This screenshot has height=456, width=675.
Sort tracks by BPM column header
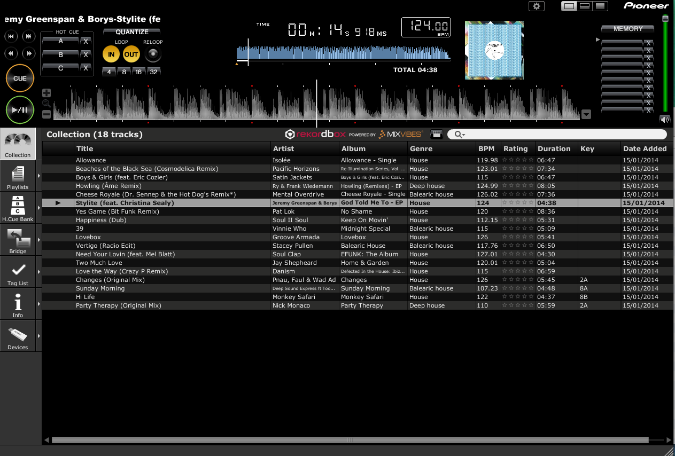pyautogui.click(x=486, y=148)
